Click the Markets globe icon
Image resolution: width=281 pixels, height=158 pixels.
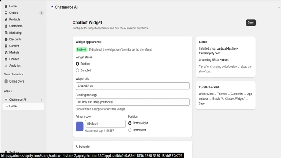(x=6, y=52)
